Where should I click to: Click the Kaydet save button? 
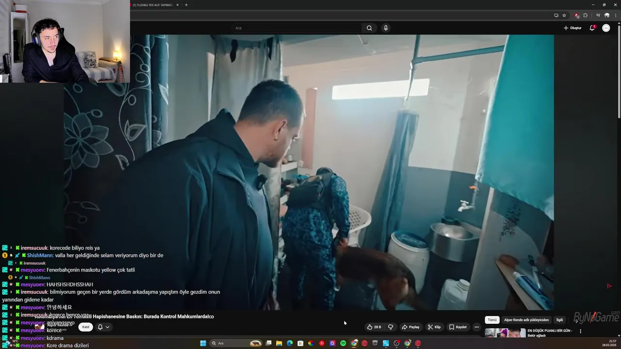(x=458, y=327)
